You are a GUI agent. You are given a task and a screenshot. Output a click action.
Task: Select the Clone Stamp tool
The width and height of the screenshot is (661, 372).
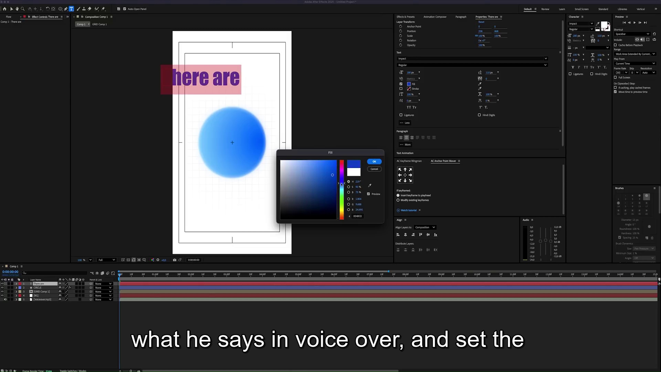coord(84,9)
